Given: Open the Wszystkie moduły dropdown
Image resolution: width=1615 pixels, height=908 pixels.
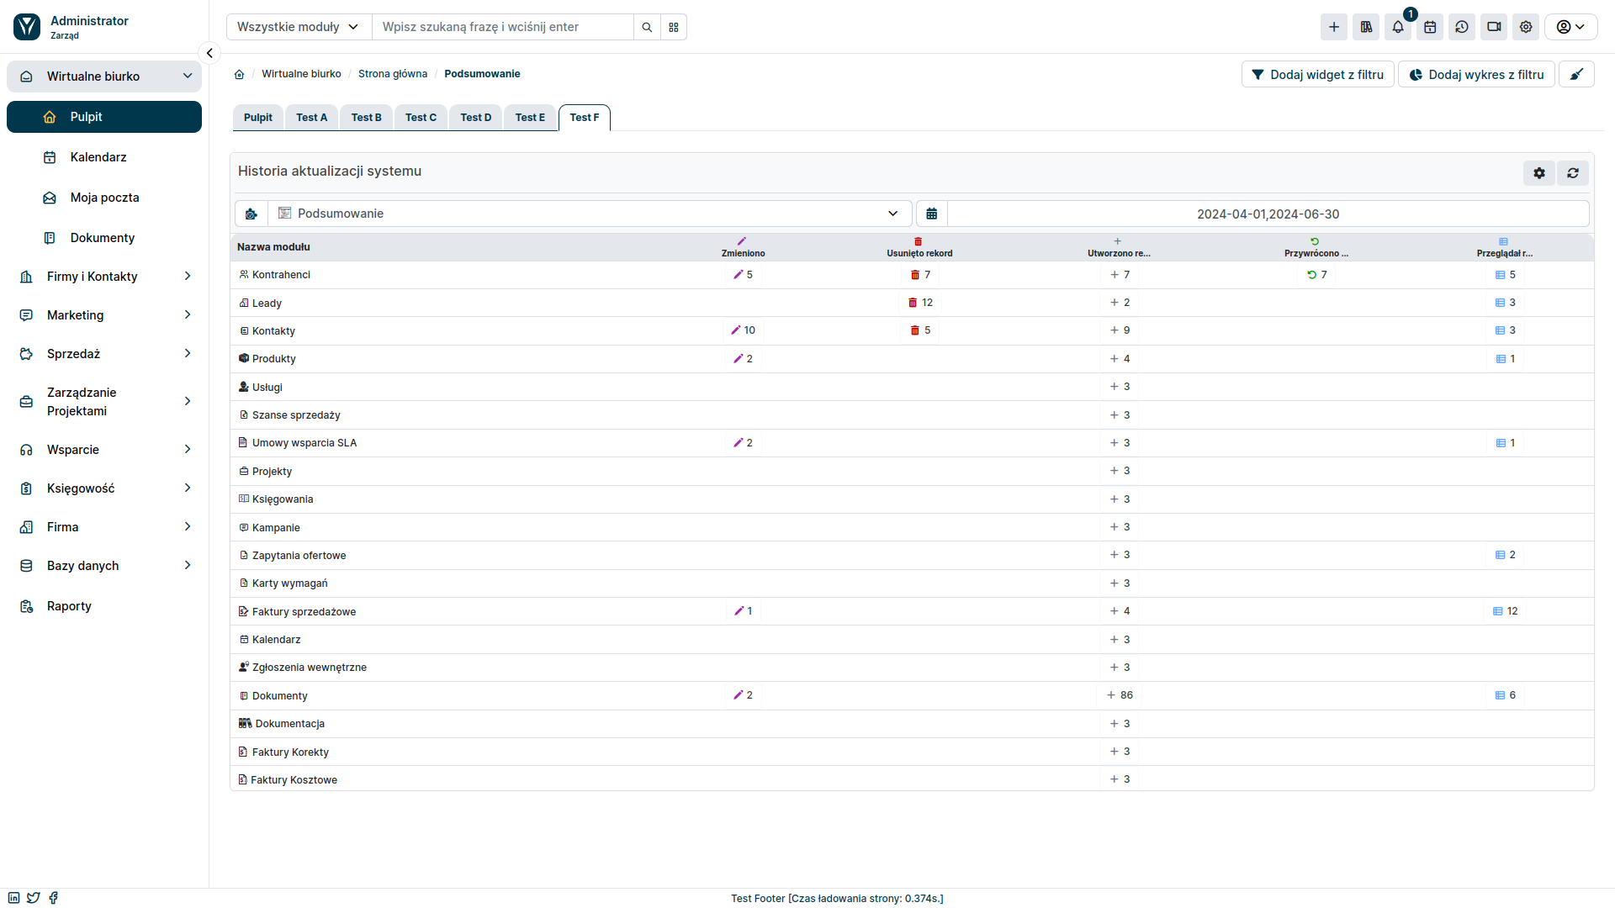Looking at the screenshot, I should coord(299,27).
